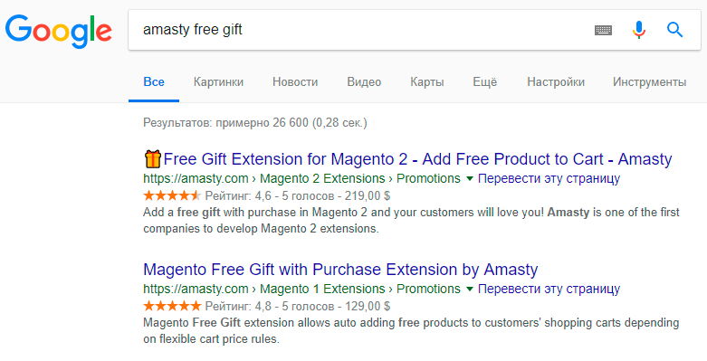The image size is (707, 361).
Task: Open Free Gift Extension for Magento 2 link
Action: (x=417, y=159)
